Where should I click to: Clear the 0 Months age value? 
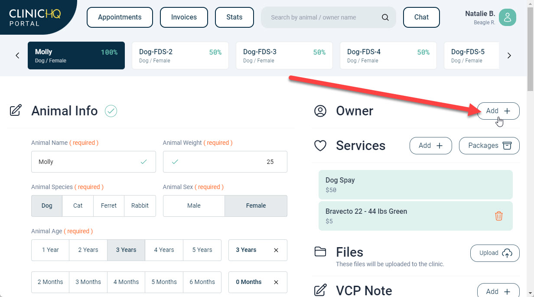[276, 282]
